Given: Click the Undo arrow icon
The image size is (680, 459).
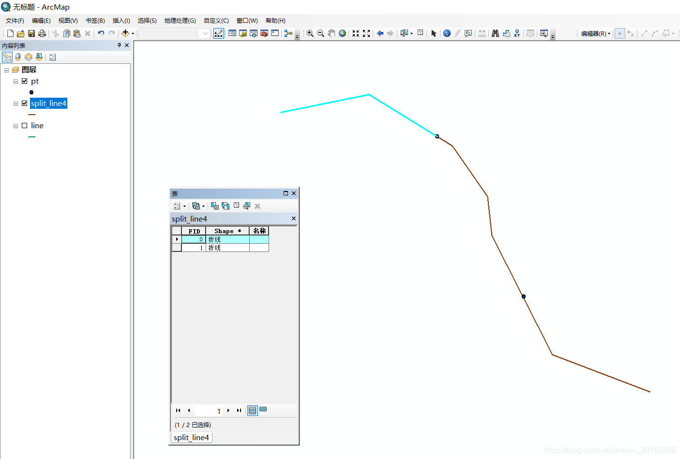Looking at the screenshot, I should [101, 33].
